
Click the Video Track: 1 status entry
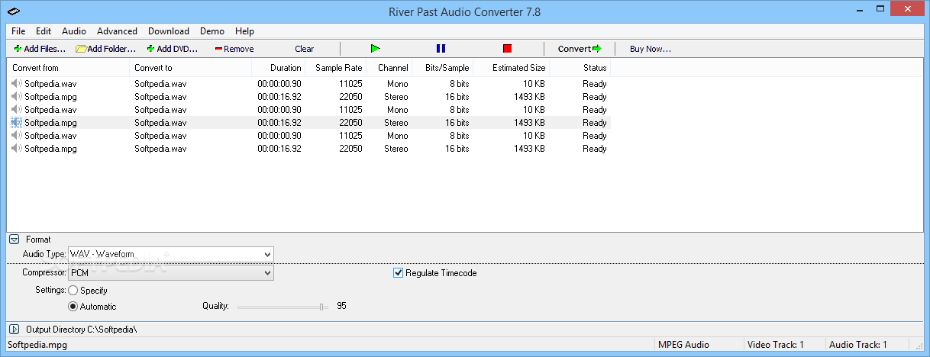point(776,345)
